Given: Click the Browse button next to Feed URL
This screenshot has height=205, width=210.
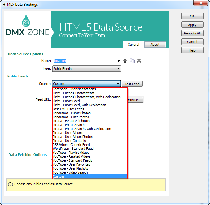Looking at the screenshot, I should click(x=135, y=100).
